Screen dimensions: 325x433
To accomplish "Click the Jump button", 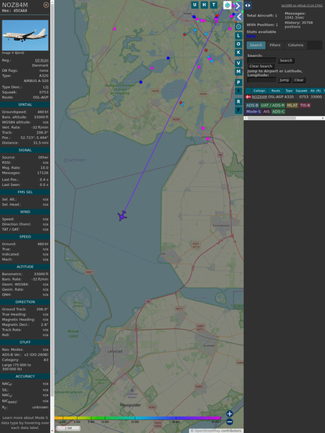I will point(284,80).
